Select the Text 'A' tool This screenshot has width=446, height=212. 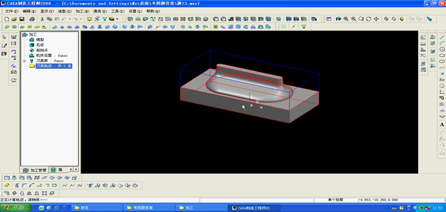pos(442,125)
